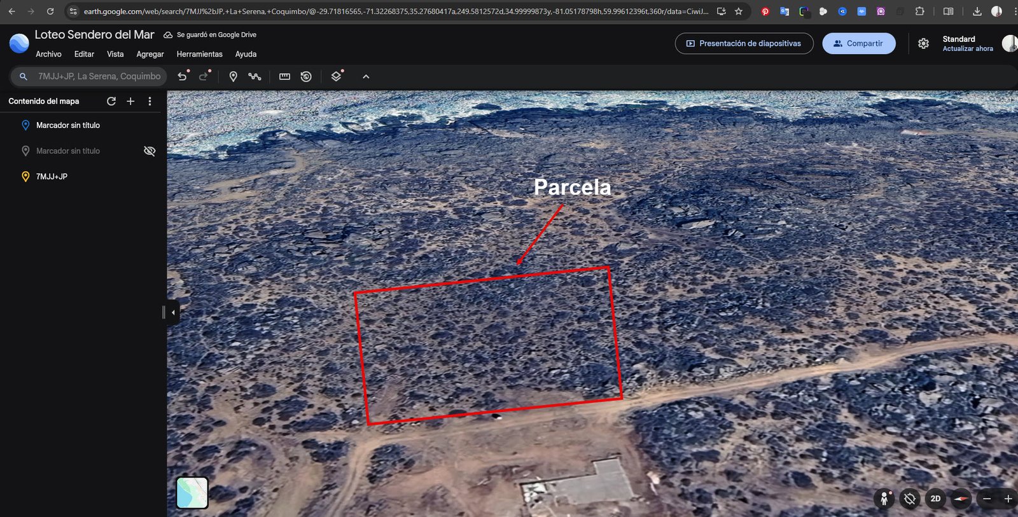Click the undo arrow in toolbar
Screen dimensions: 1018x517
[183, 76]
